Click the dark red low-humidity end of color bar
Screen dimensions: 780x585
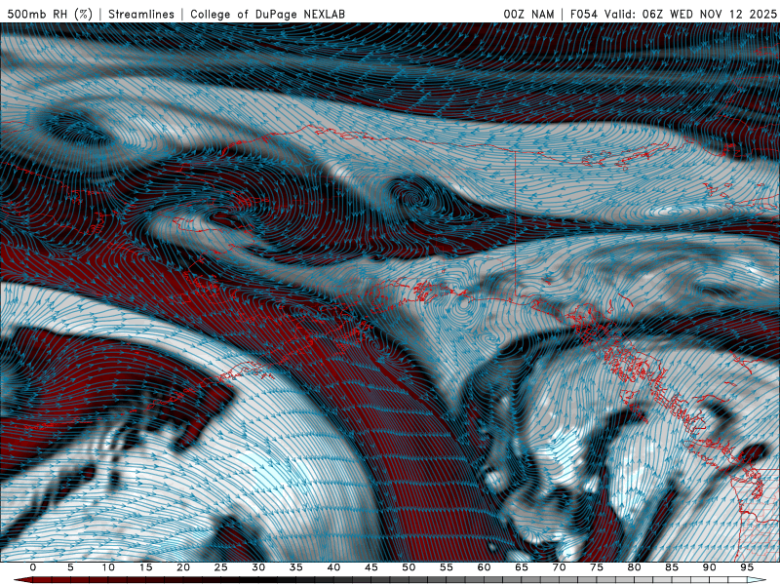pos(25,580)
